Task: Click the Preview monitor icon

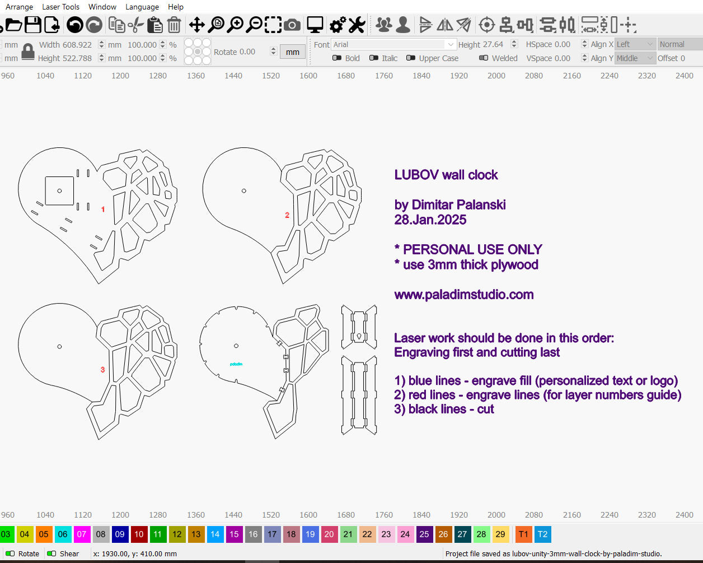Action: (315, 25)
